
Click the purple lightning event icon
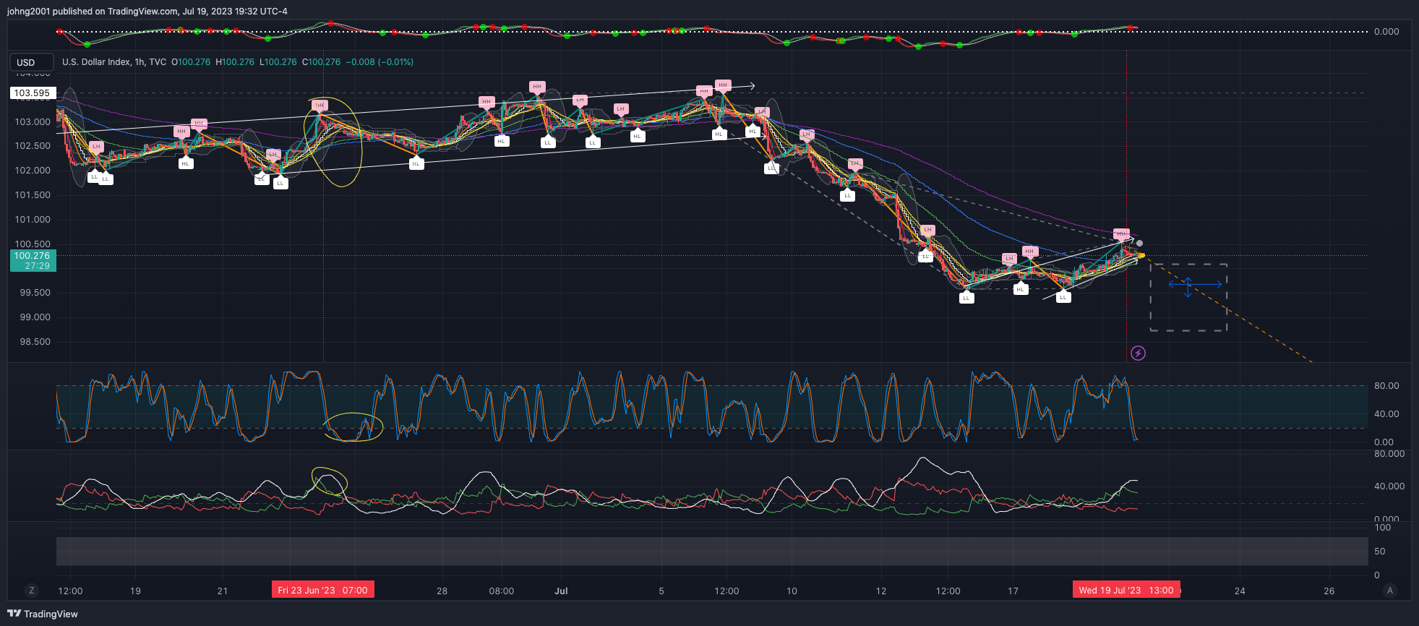pyautogui.click(x=1138, y=353)
